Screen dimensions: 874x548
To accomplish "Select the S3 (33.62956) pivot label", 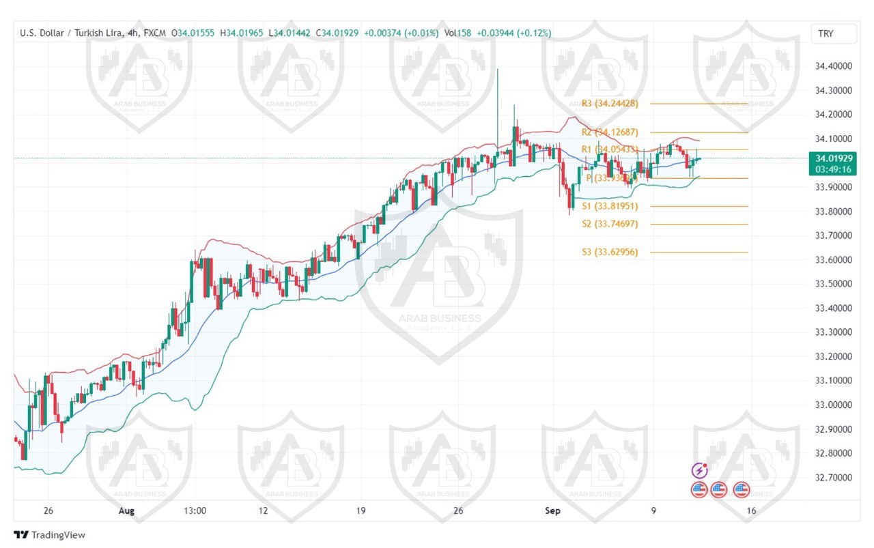I will point(610,253).
